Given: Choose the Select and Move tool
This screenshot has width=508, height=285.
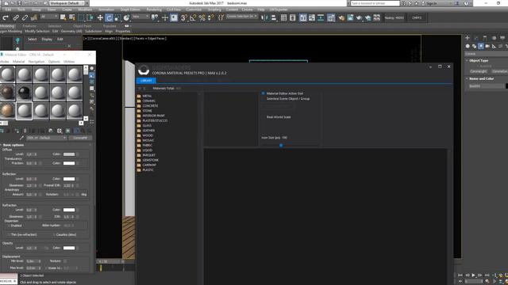Looking at the screenshot, I should (100, 17).
